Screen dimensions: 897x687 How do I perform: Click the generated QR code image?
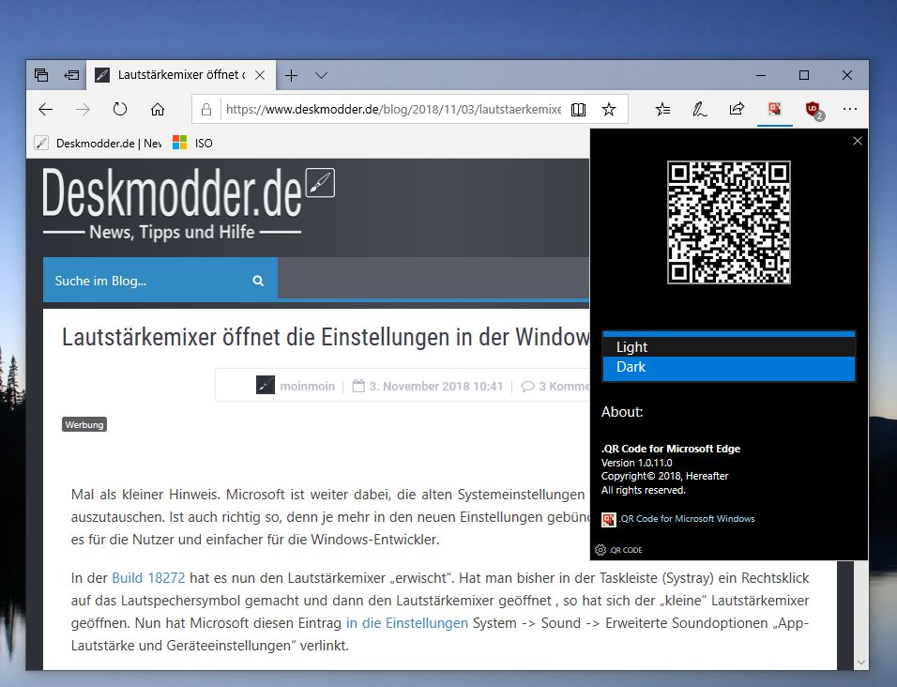729,221
